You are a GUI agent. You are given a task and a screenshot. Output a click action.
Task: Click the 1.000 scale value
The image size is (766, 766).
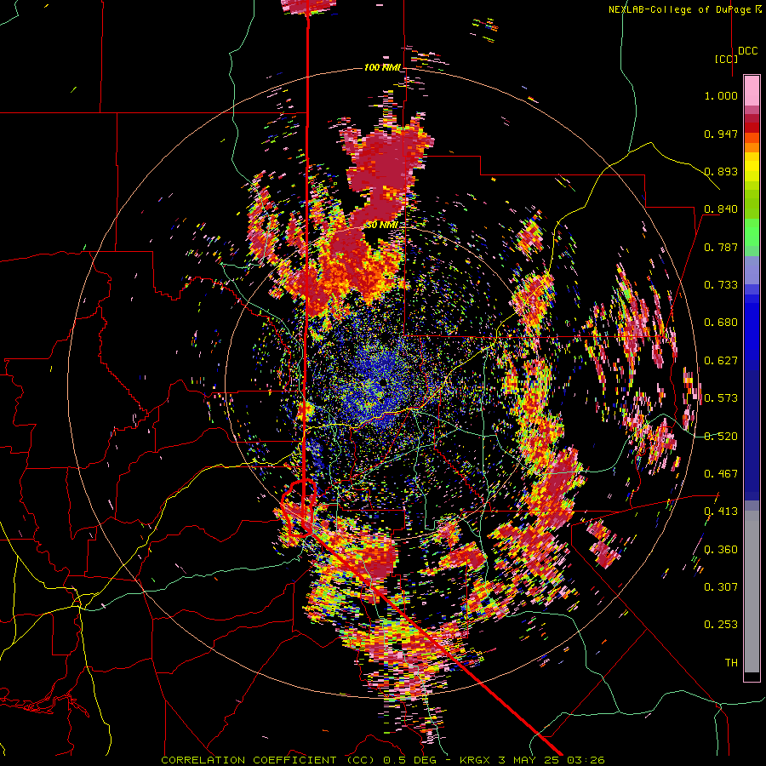(x=721, y=95)
